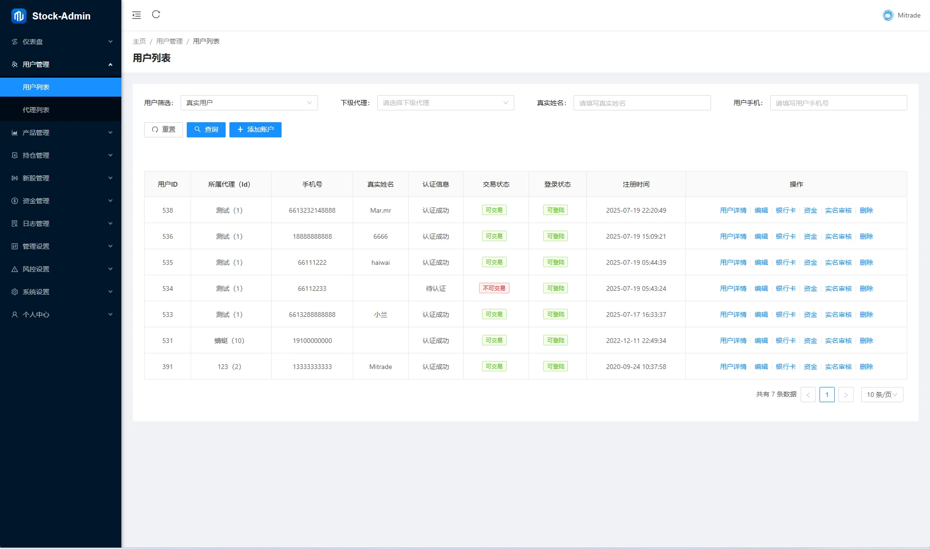Image resolution: width=930 pixels, height=549 pixels.
Task: Open the 下级代理 select dropdown
Action: (445, 103)
